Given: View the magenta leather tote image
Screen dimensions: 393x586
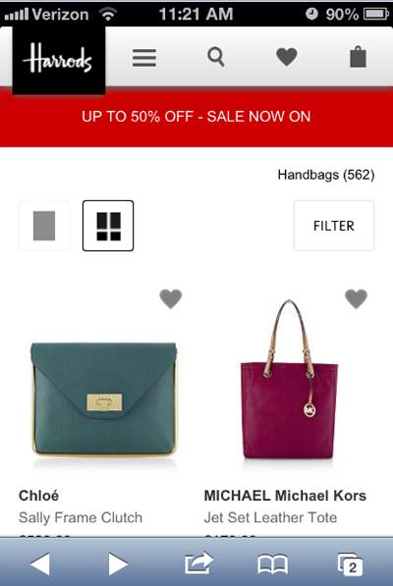Looking at the screenshot, I should pos(289,379).
